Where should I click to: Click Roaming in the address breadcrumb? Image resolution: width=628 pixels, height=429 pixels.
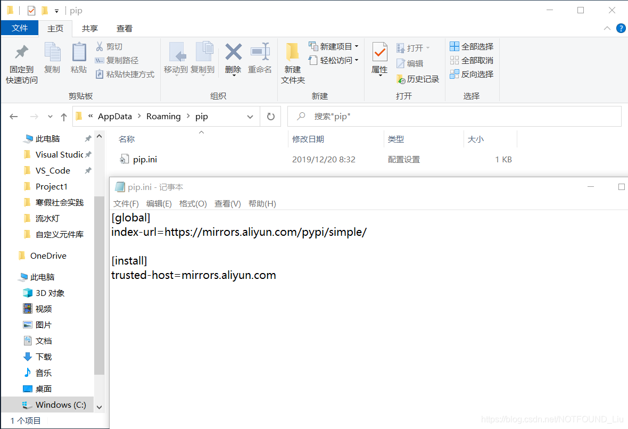click(163, 116)
